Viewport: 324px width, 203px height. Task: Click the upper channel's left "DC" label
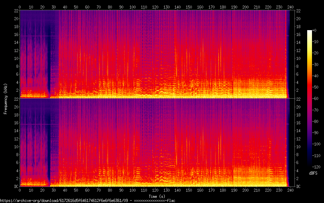tap(15, 98)
